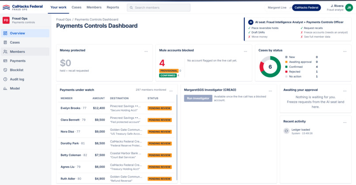Click the Fraud Ops breadcrumb link
Screen dimensions: 356x185
click(64, 19)
